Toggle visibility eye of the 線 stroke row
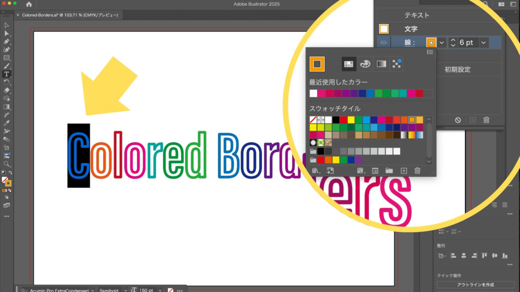This screenshot has height=292, width=520. point(384,43)
